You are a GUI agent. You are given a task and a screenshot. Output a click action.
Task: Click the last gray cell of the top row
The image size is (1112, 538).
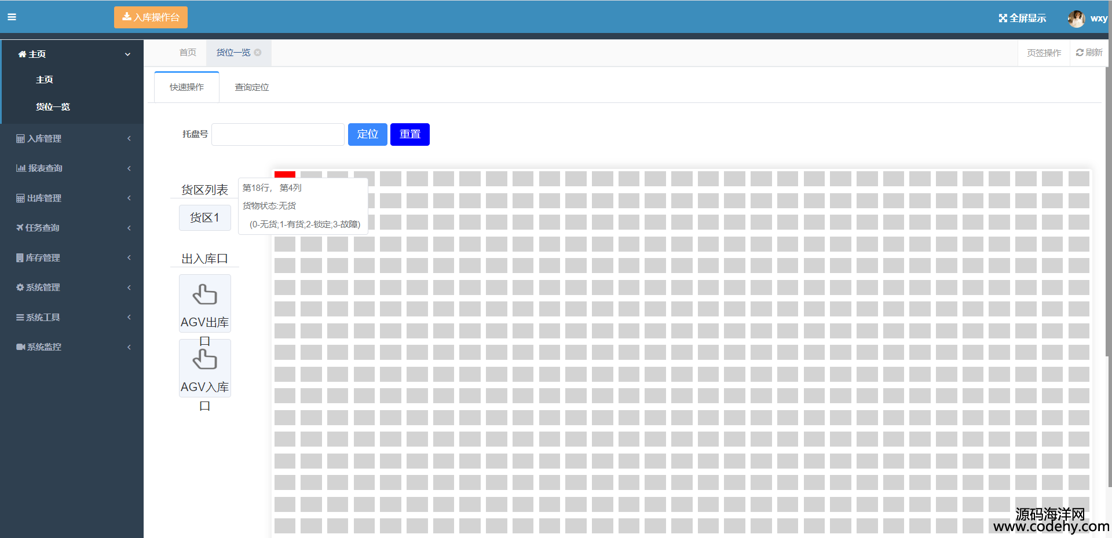click(1079, 178)
